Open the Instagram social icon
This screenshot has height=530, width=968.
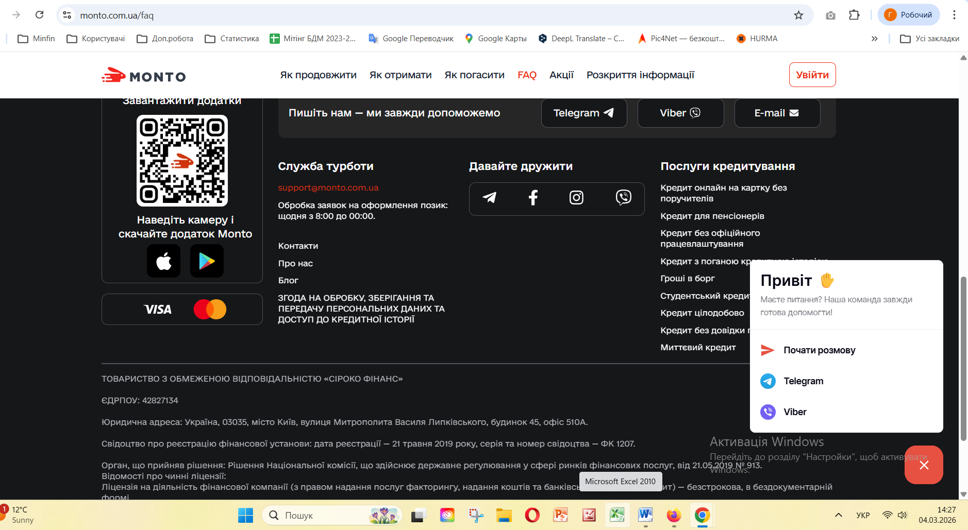576,197
